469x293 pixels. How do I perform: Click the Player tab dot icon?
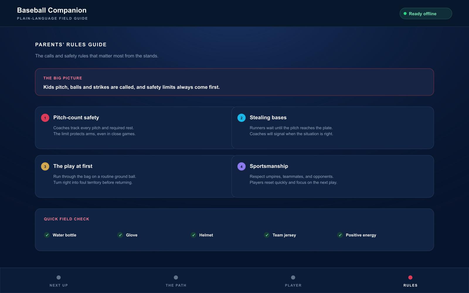[293, 277]
